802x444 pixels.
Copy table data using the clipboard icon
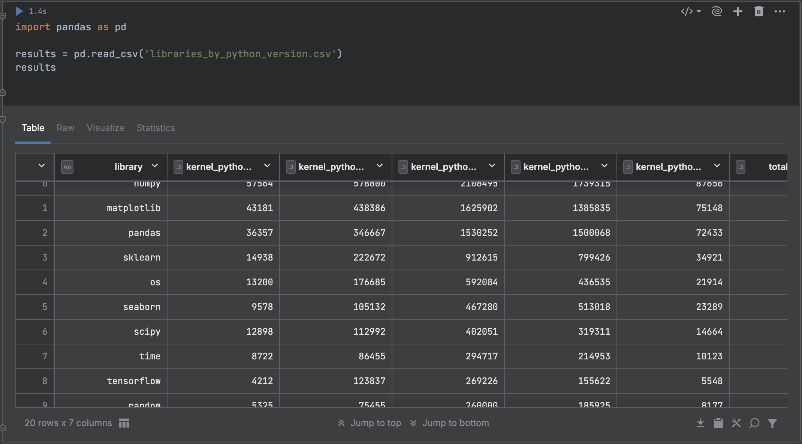point(718,423)
